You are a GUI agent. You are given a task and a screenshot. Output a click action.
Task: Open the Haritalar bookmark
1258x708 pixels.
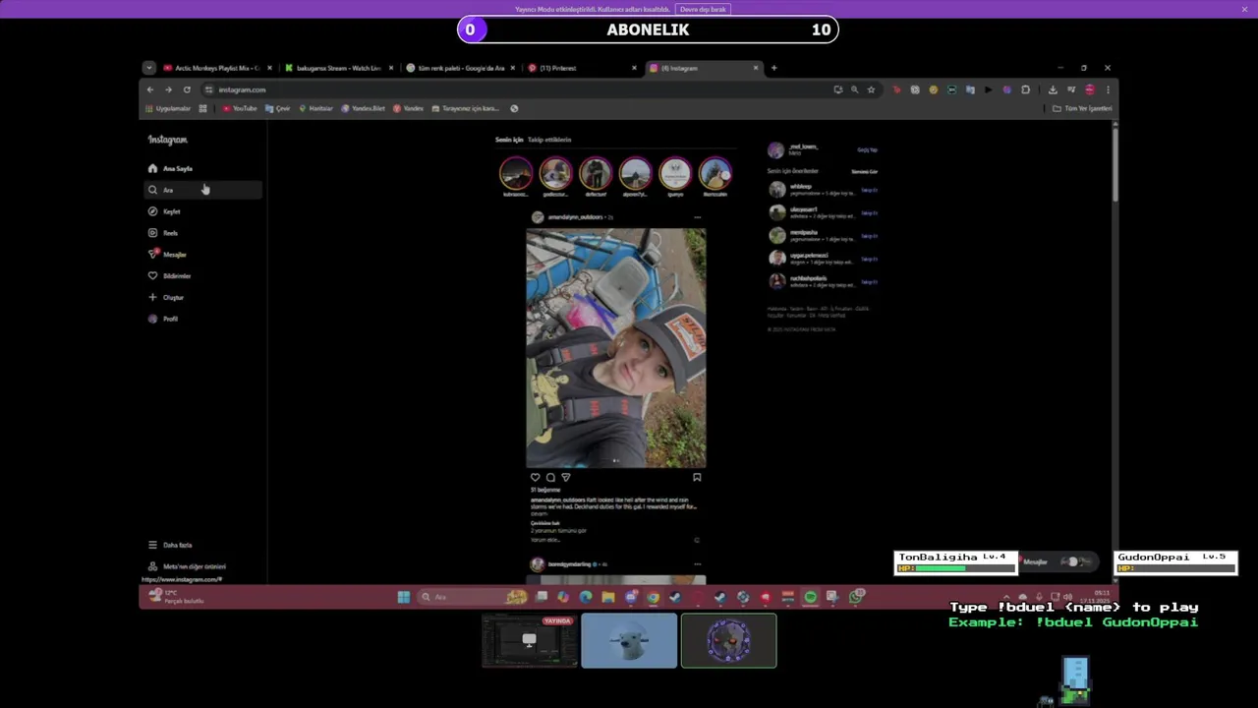316,108
